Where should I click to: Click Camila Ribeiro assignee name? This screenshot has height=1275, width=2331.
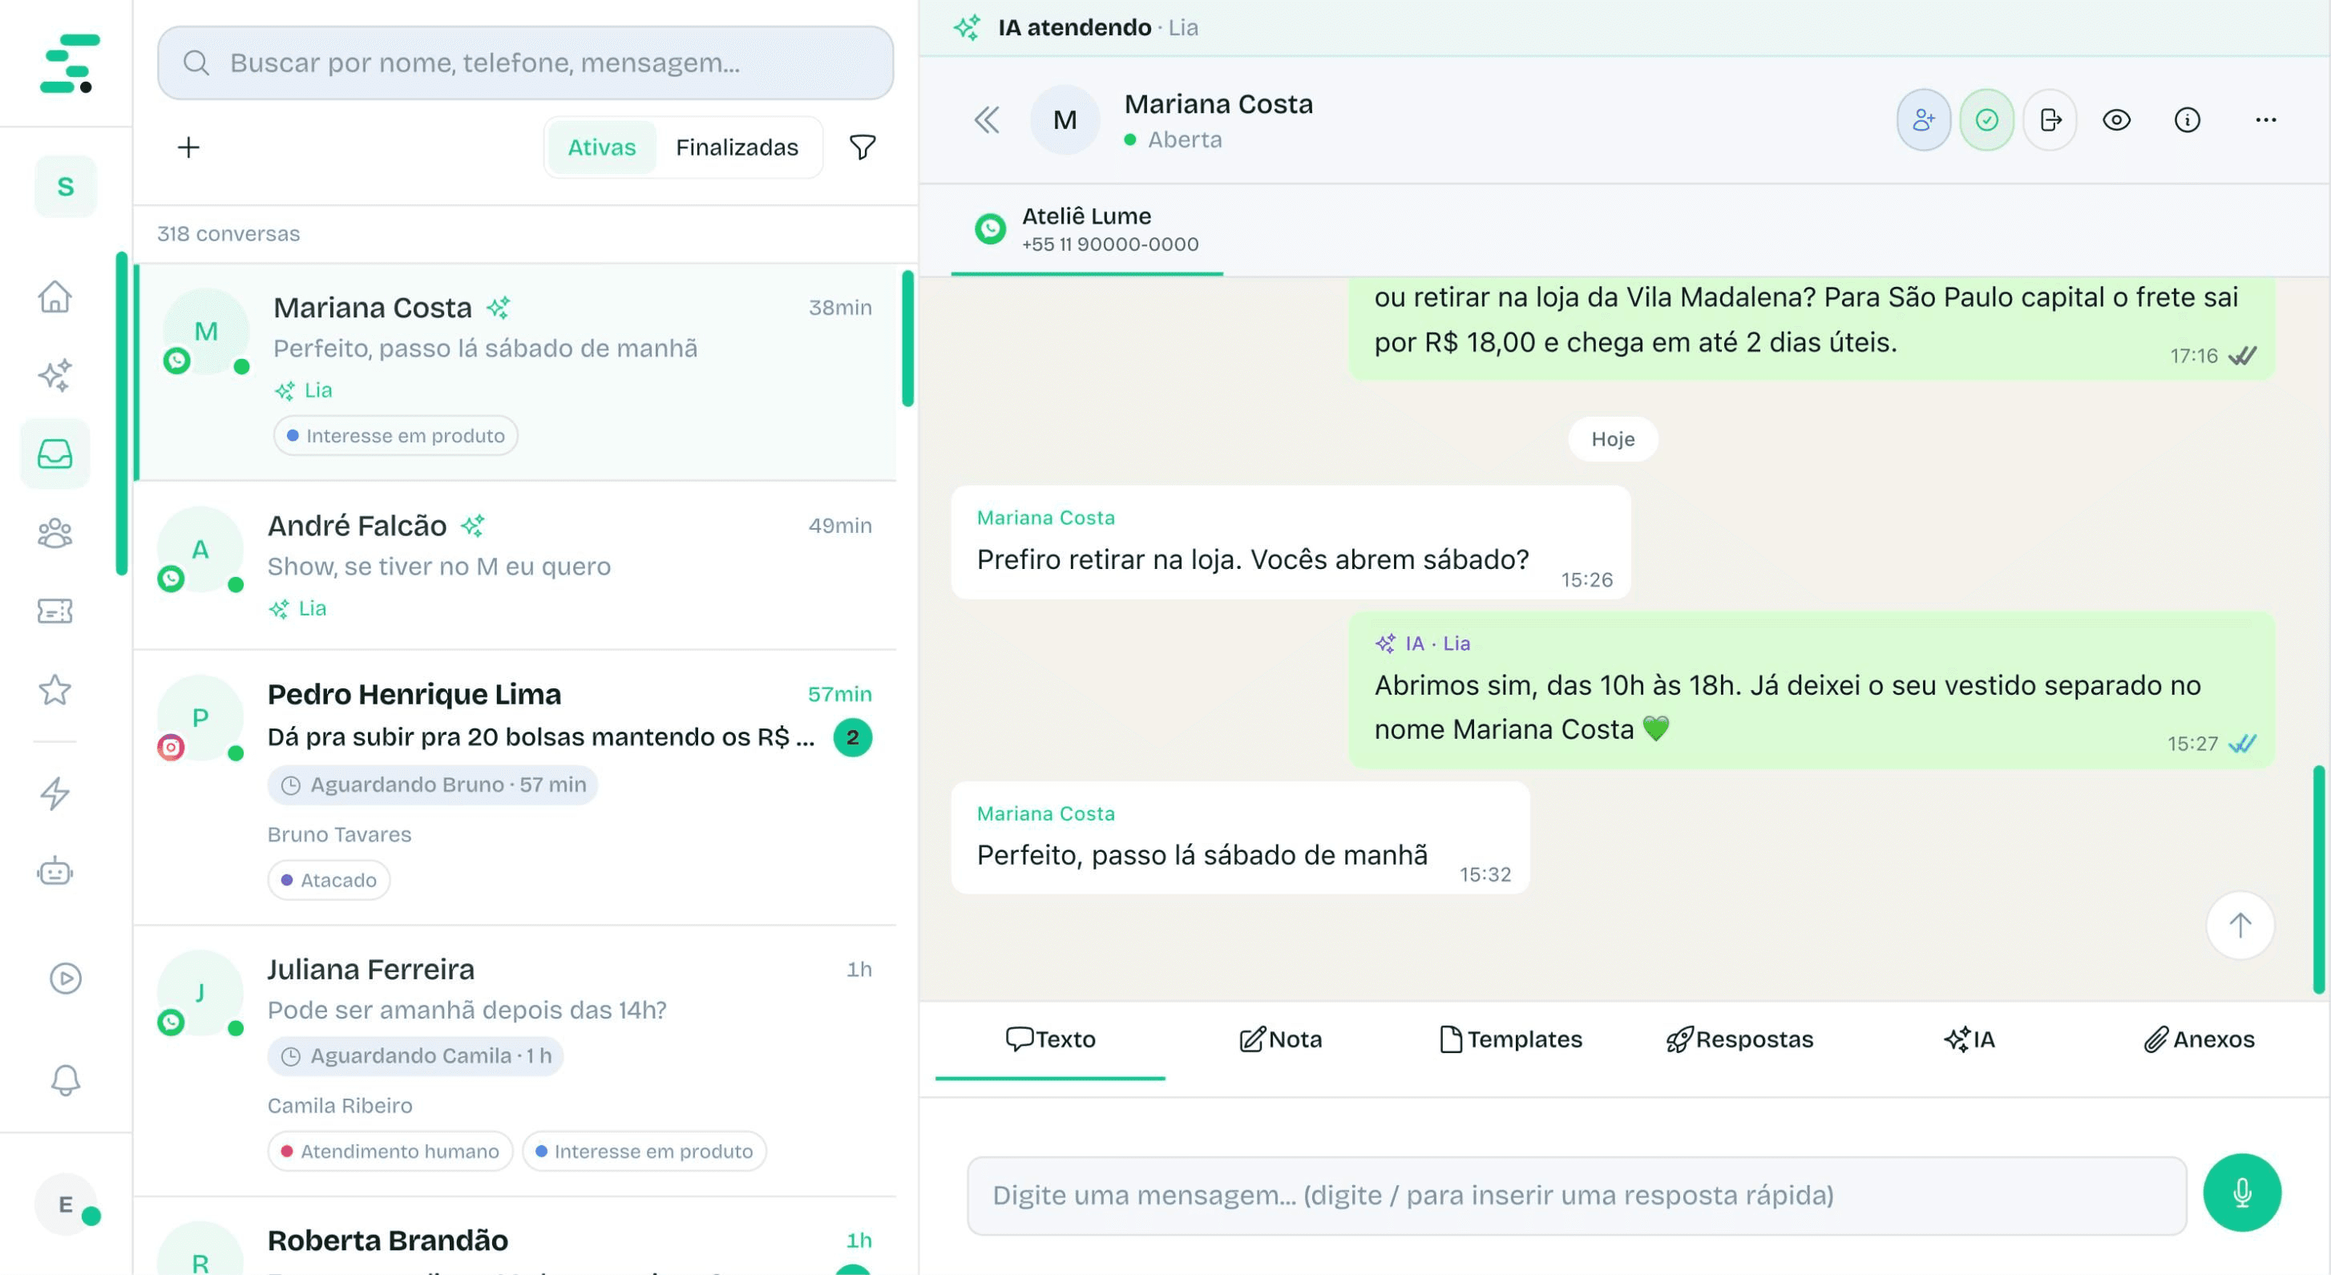pyautogui.click(x=339, y=1106)
